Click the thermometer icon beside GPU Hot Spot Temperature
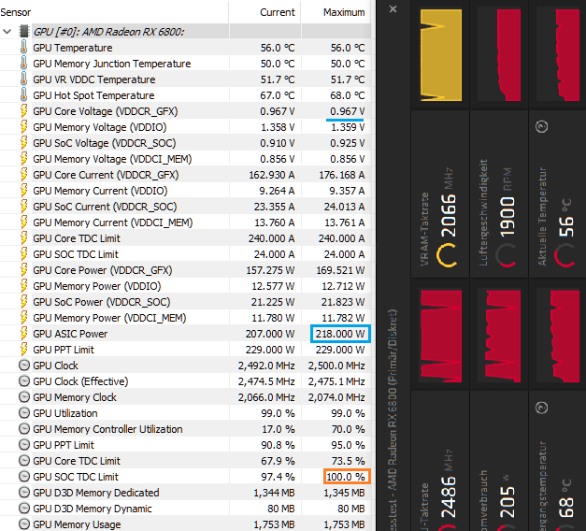 pos(23,95)
